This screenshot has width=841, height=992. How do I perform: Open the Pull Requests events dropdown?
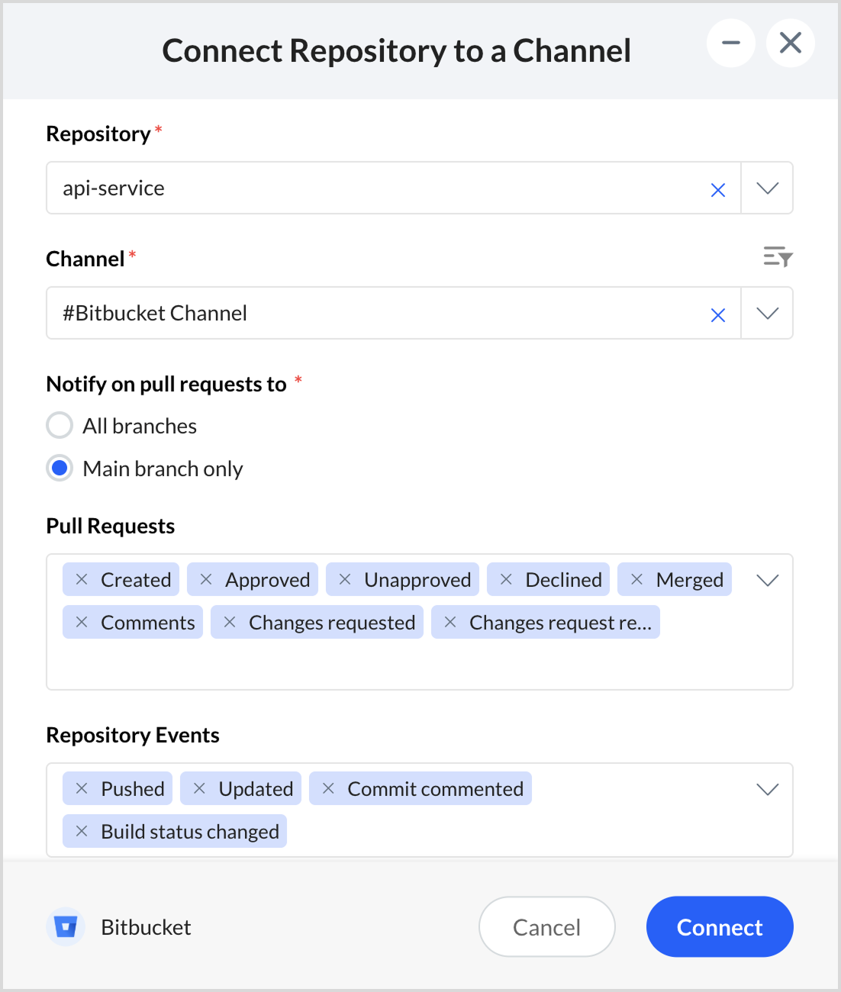tap(767, 581)
